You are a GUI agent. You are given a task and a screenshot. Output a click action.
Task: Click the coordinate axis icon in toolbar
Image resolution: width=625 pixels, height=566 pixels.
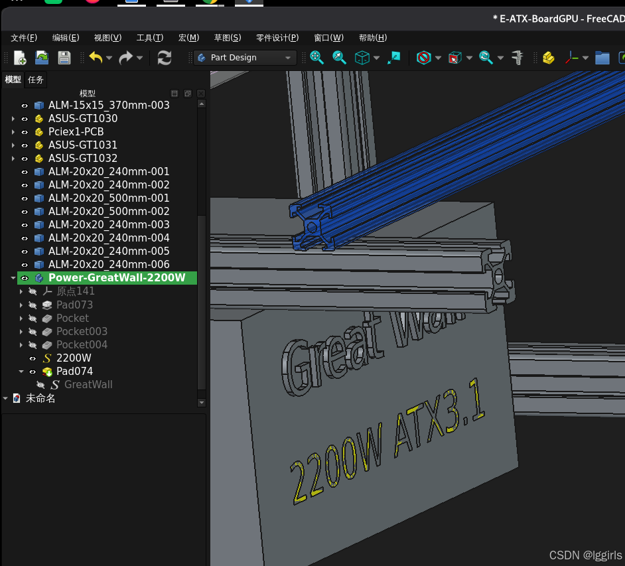571,58
